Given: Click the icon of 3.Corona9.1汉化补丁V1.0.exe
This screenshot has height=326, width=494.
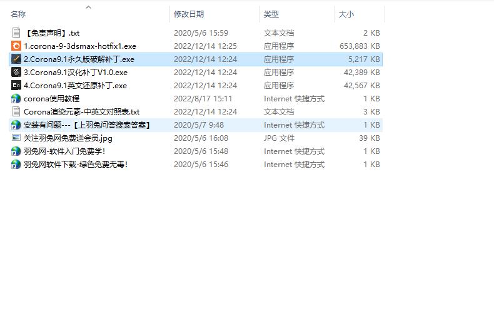Looking at the screenshot, I should click(16, 72).
